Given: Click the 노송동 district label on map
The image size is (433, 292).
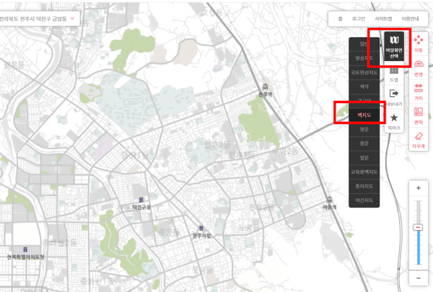Looking at the screenshot, I should click(x=249, y=228).
